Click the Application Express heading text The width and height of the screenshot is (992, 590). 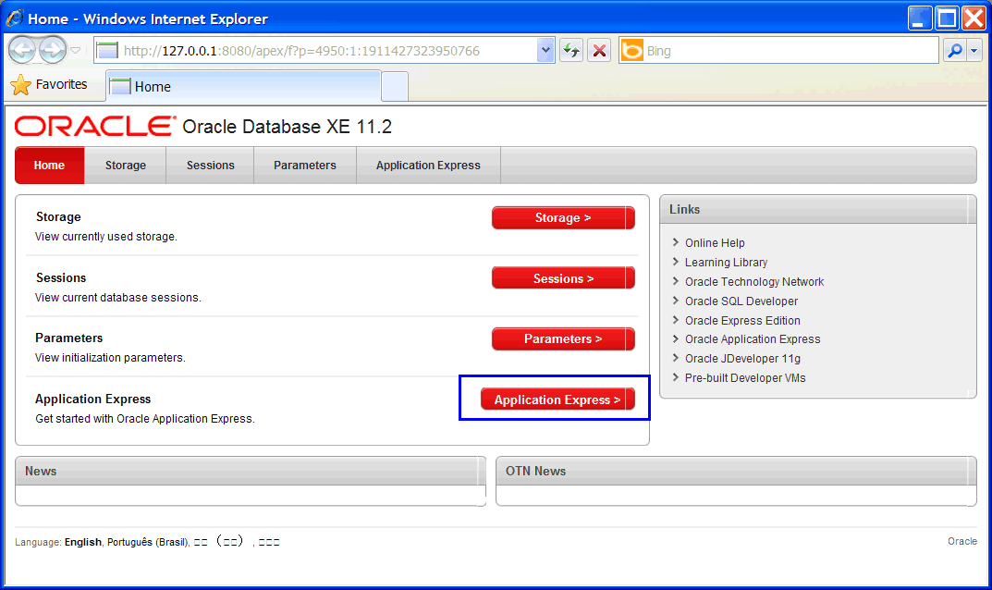pyautogui.click(x=93, y=399)
